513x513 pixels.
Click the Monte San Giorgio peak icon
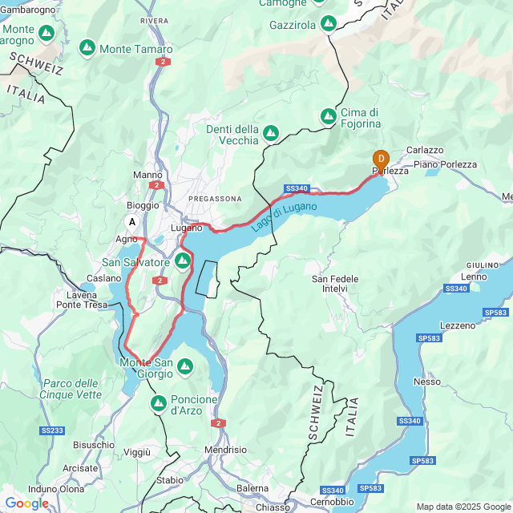tap(185, 367)
